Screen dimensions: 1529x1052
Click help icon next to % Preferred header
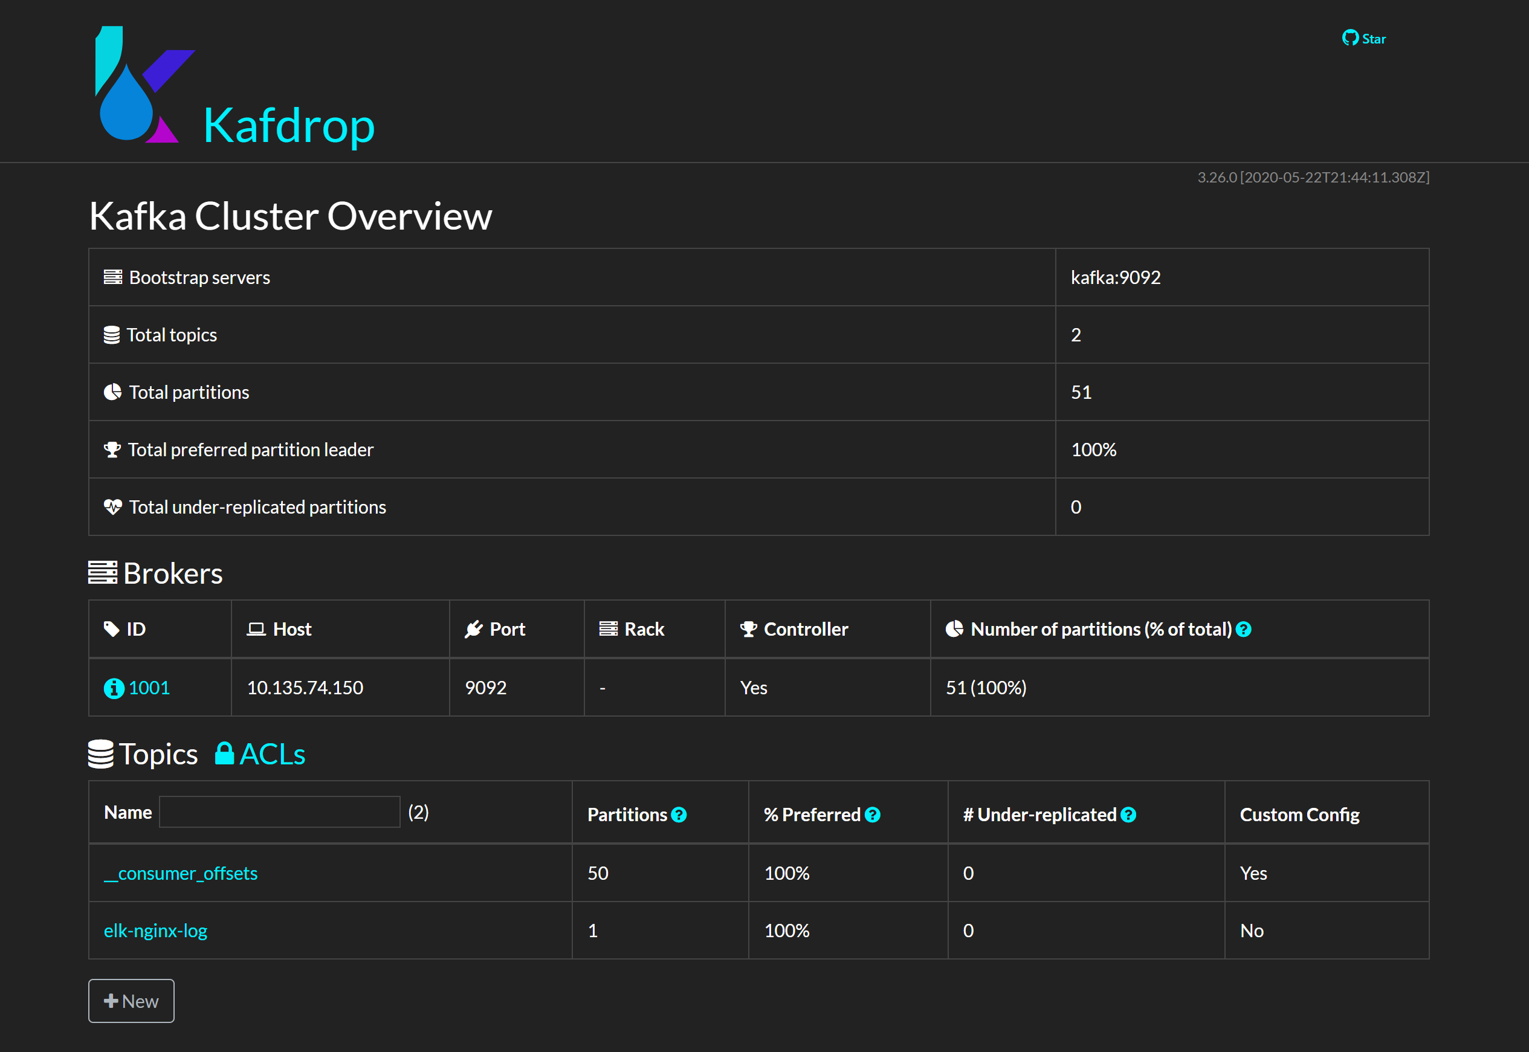[x=872, y=815]
